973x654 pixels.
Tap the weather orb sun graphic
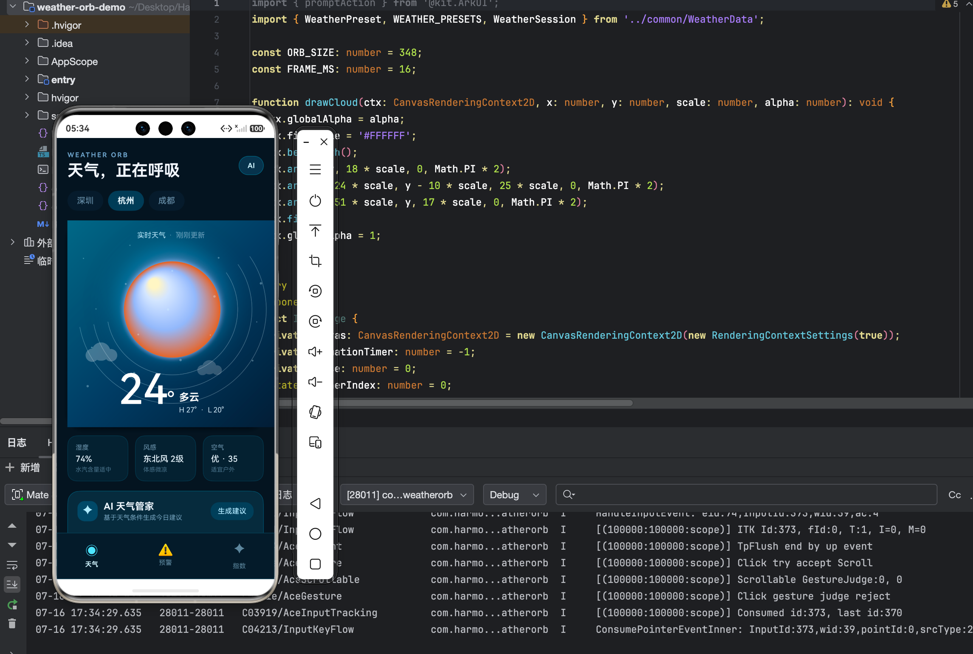(x=172, y=310)
